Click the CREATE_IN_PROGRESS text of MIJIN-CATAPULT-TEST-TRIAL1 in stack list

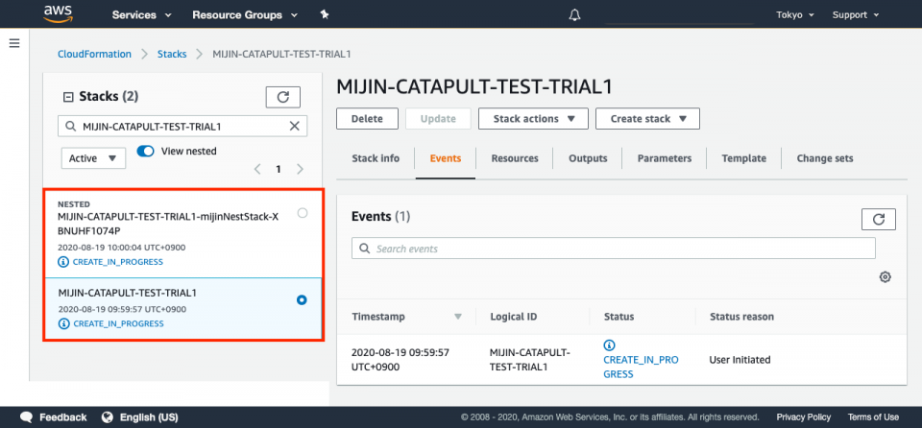(x=118, y=323)
